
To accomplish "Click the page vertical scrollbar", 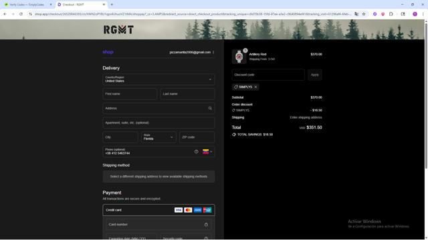I will pyautogui.click(x=426, y=95).
